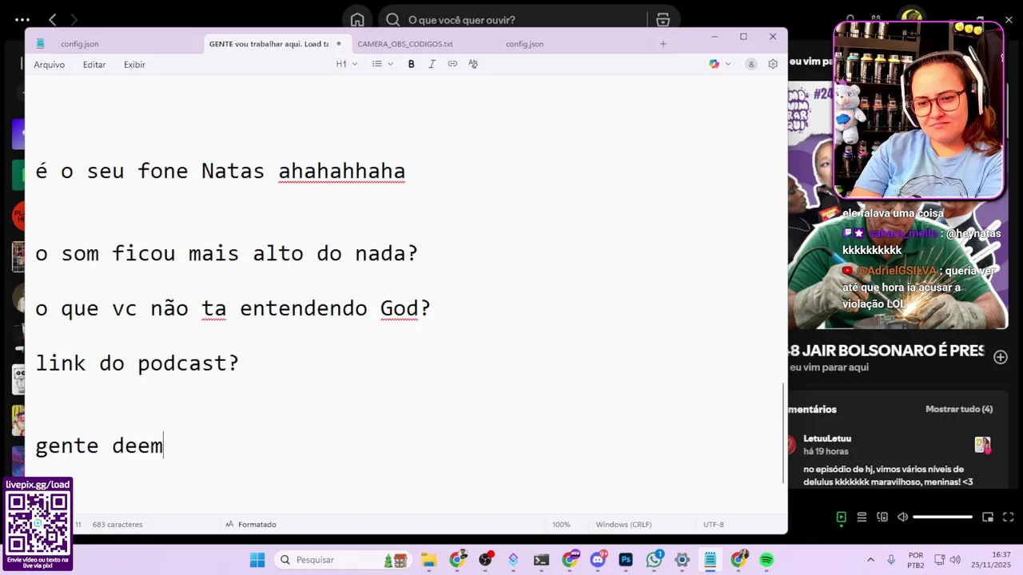This screenshot has height=575, width=1023.
Task: Insert a link using the chain icon
Action: [x=452, y=64]
